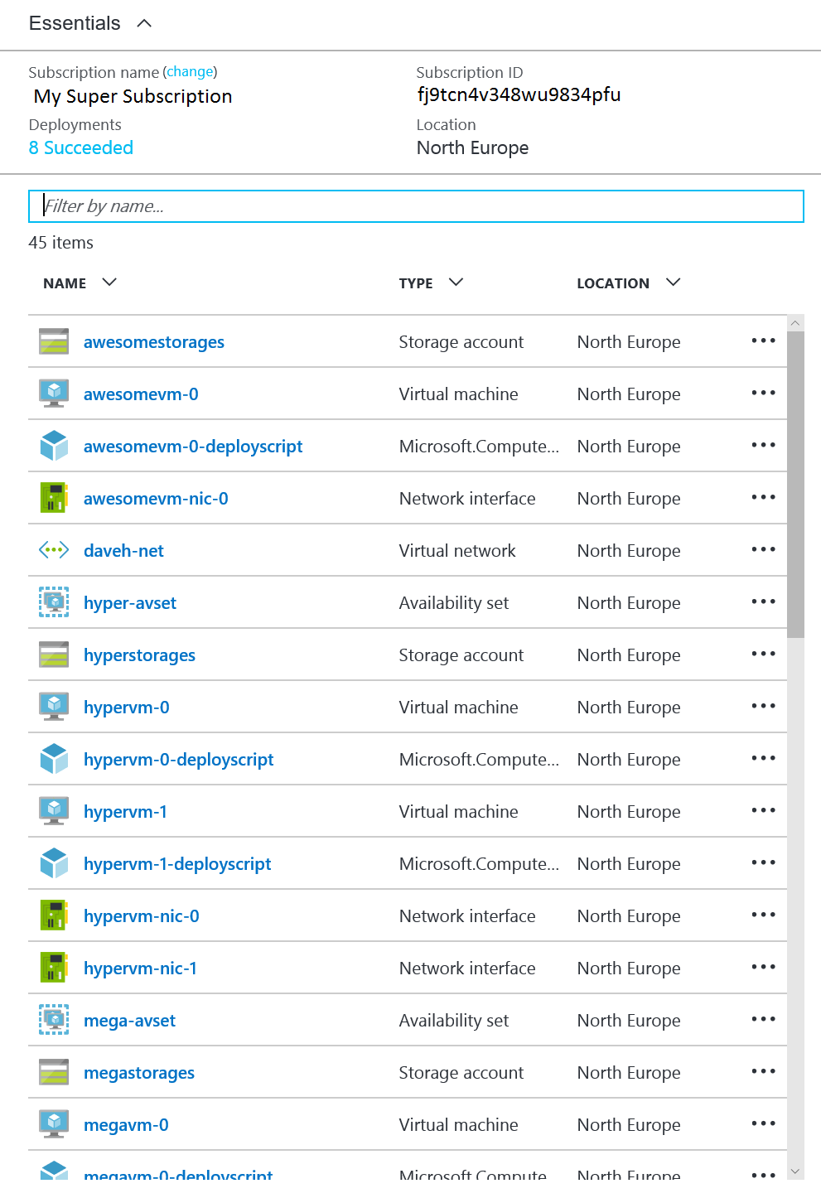Click the vertical scrollbar of the resource list
The height and width of the screenshot is (1198, 821).
click(795, 472)
